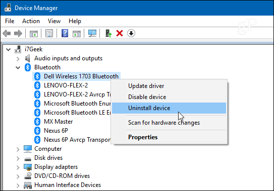Collapse the i7Geek root node

coord(8,50)
